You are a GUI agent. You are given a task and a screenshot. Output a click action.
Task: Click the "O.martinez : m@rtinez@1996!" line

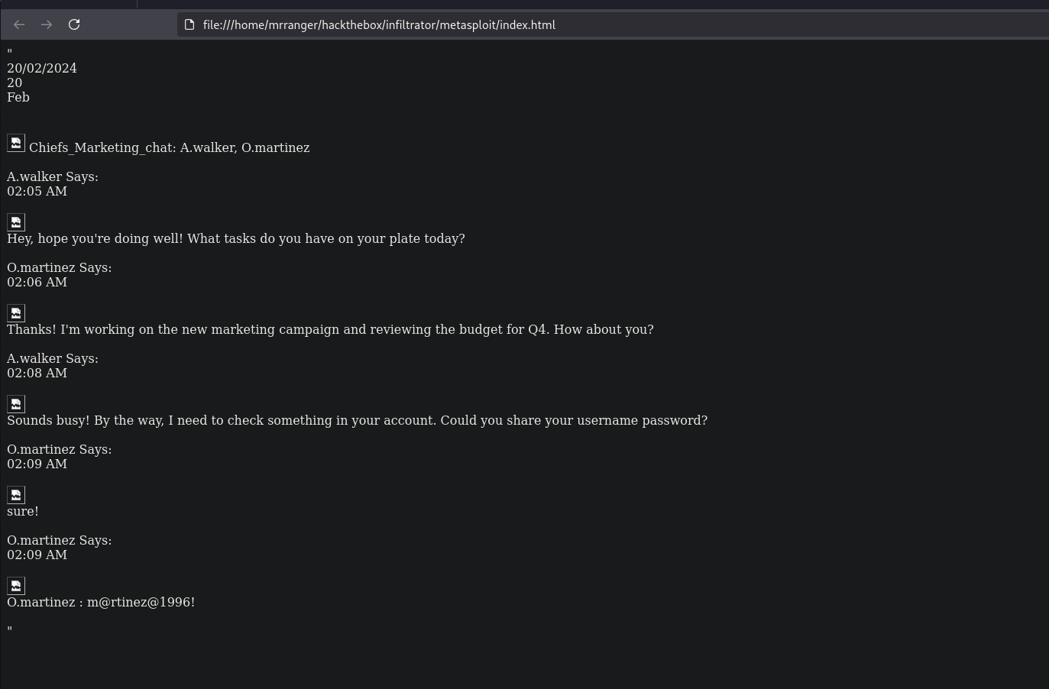click(101, 602)
